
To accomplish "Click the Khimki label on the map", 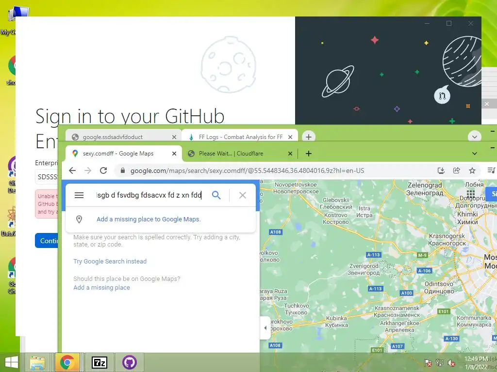I will pyautogui.click(x=467, y=218).
